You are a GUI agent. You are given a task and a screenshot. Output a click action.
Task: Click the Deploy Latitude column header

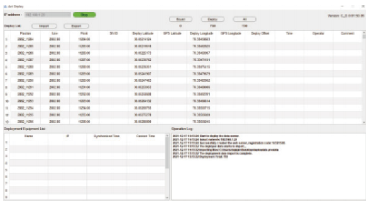pyautogui.click(x=143, y=33)
